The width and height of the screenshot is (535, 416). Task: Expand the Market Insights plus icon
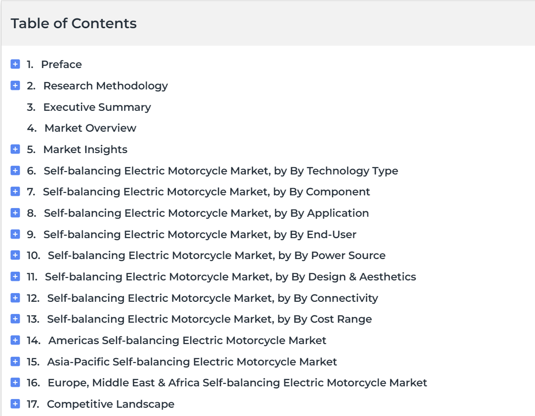16,149
